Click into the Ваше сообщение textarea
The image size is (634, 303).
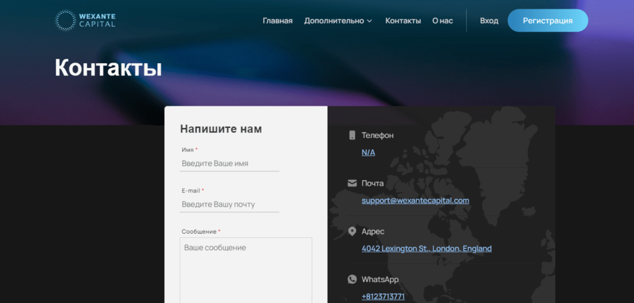tap(246, 270)
